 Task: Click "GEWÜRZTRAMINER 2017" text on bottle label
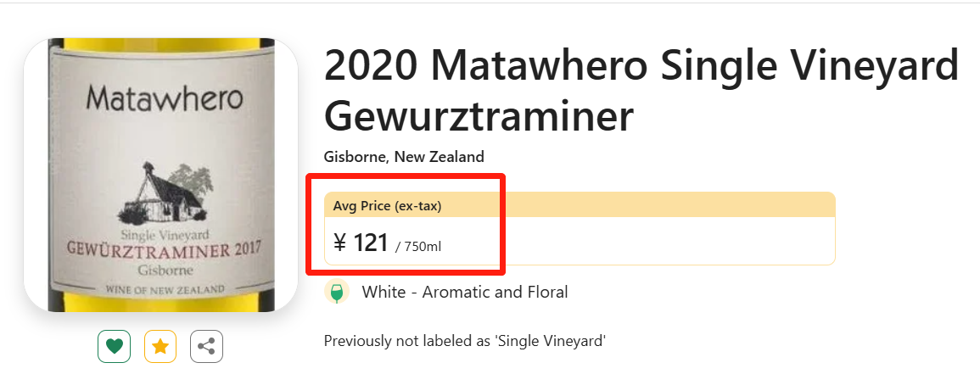[x=165, y=252]
